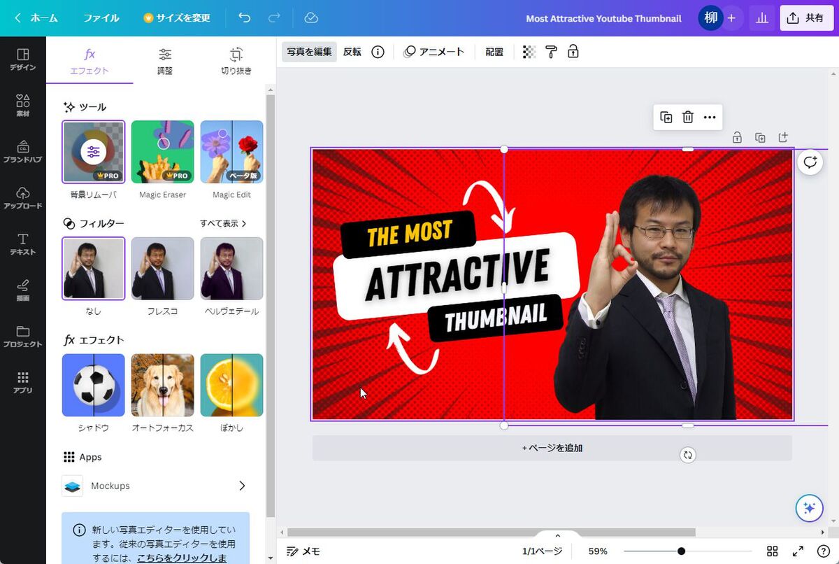Screen dimensions: 839x564
Task: Switch to grid view icon
Action: click(773, 551)
